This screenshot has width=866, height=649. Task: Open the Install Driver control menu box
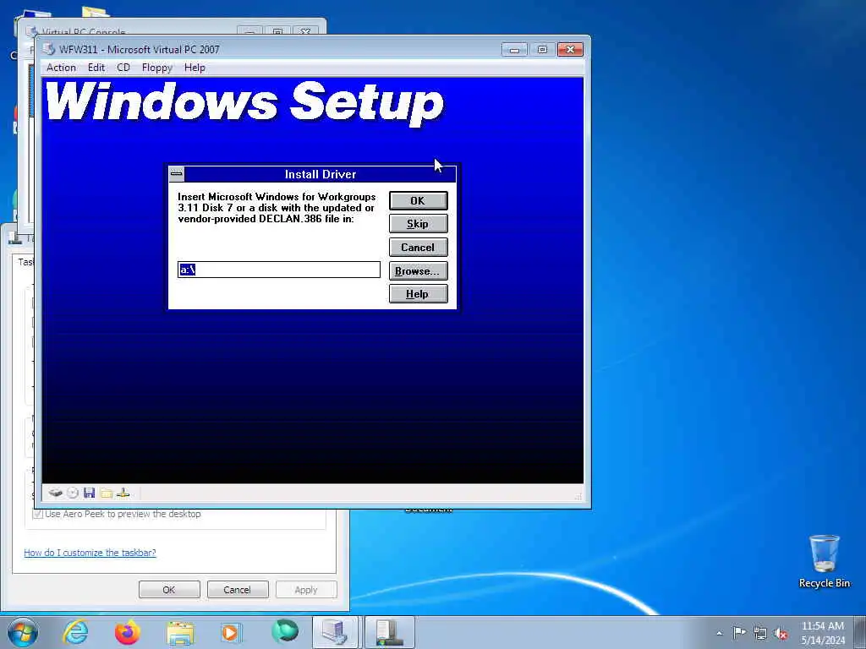(177, 174)
